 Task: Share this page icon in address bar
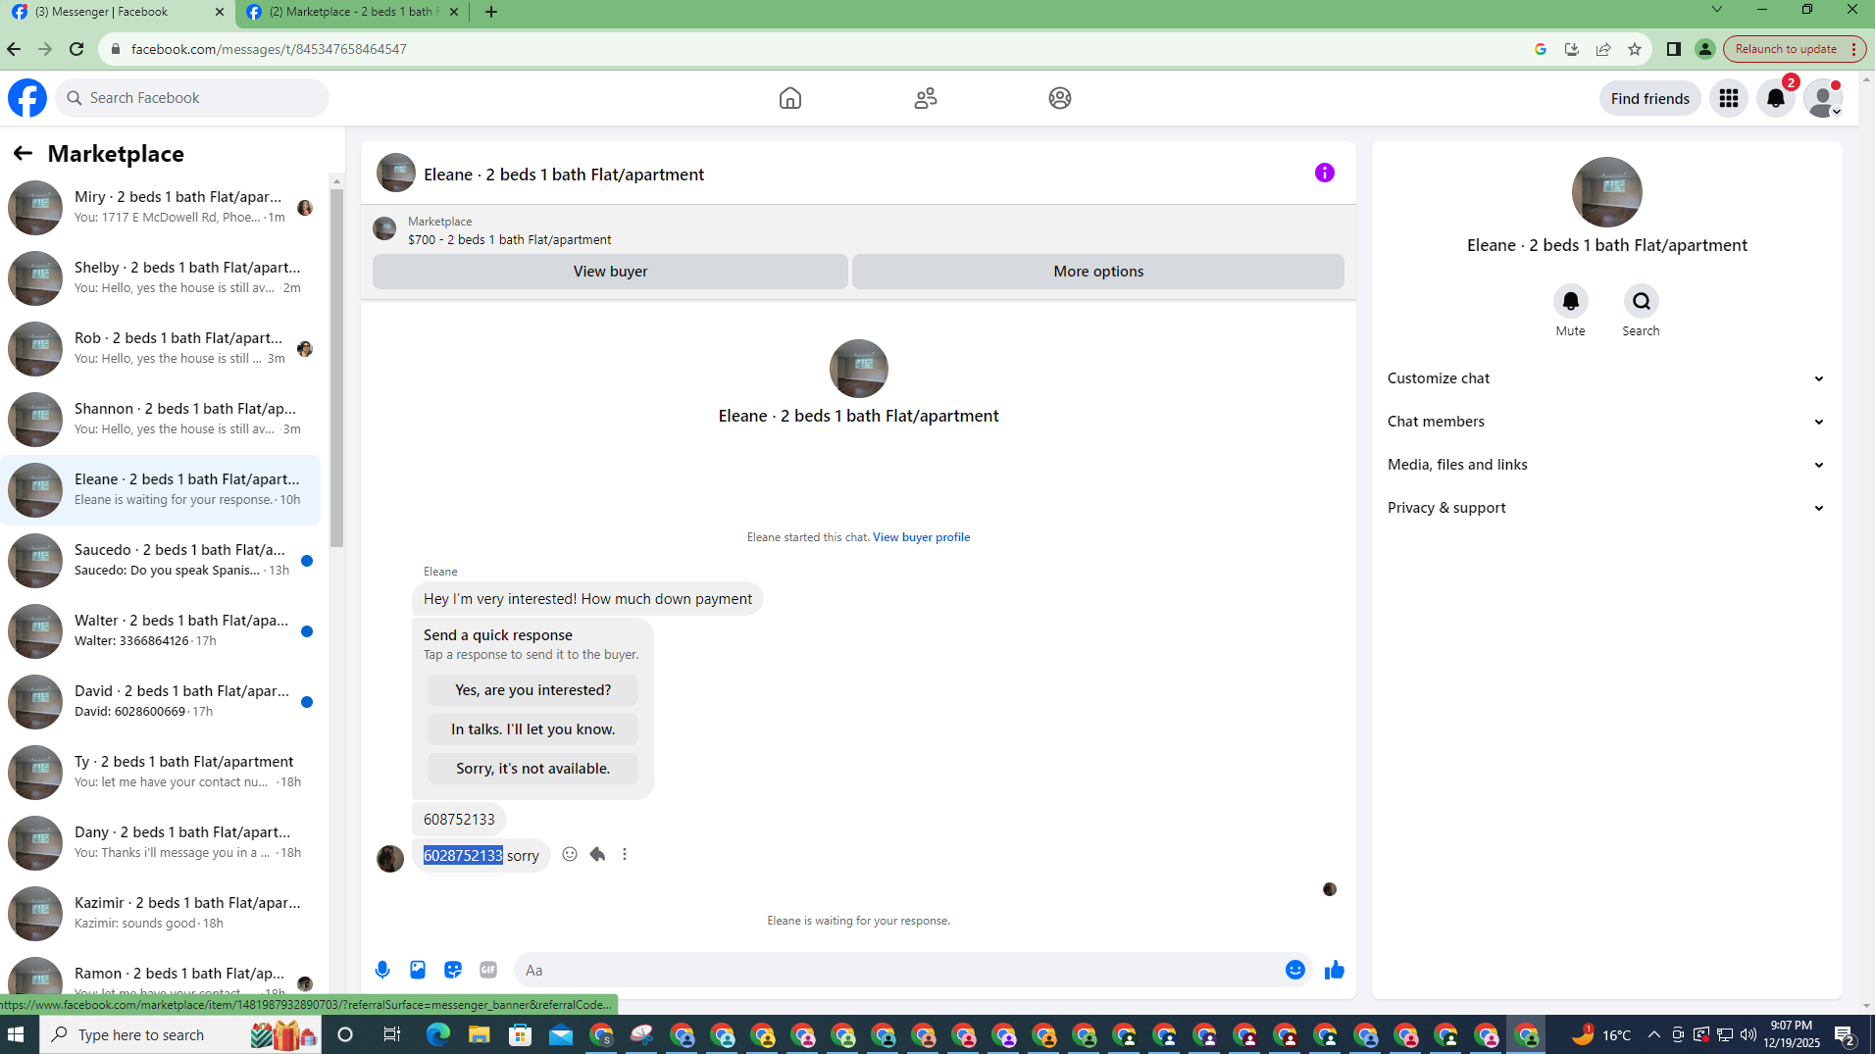tap(1602, 49)
